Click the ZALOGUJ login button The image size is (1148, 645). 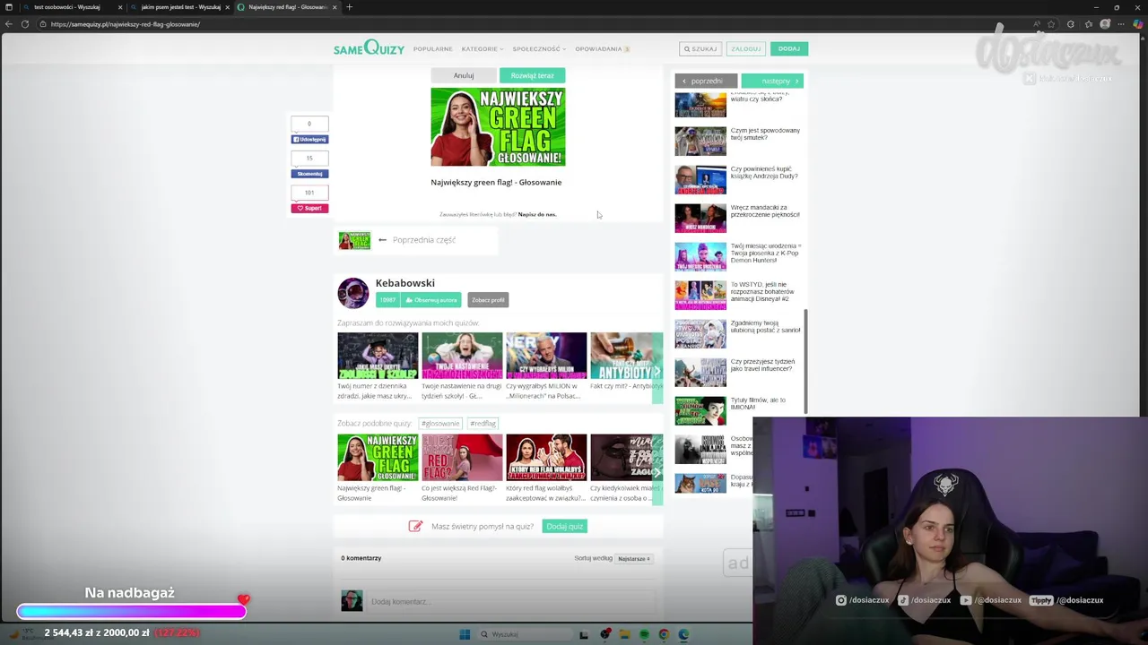coord(745,48)
